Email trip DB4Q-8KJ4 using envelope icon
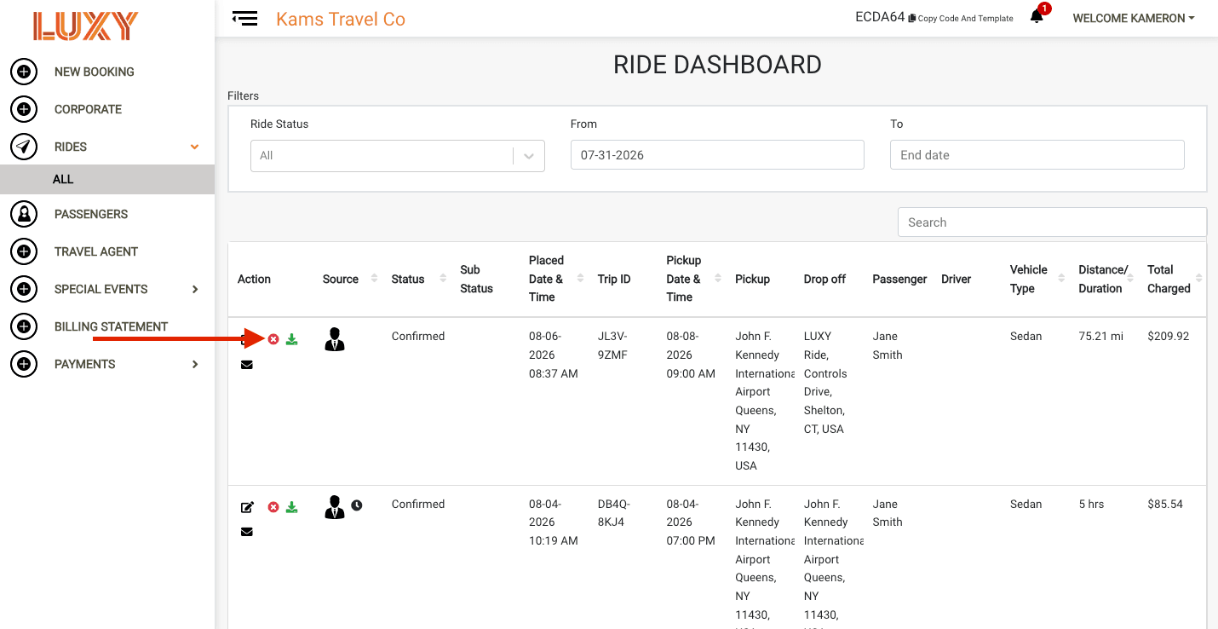 247,532
